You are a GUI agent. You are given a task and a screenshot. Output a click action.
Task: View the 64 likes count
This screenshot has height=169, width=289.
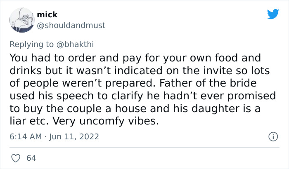point(31,158)
